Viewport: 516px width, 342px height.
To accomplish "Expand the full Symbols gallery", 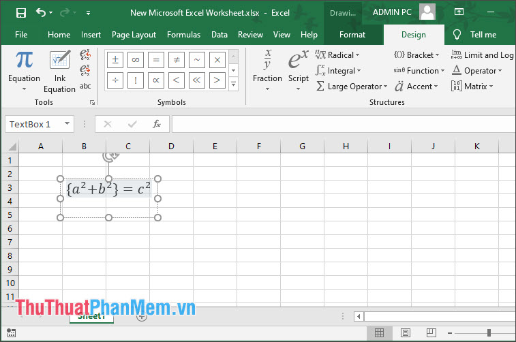I will coord(233,84).
